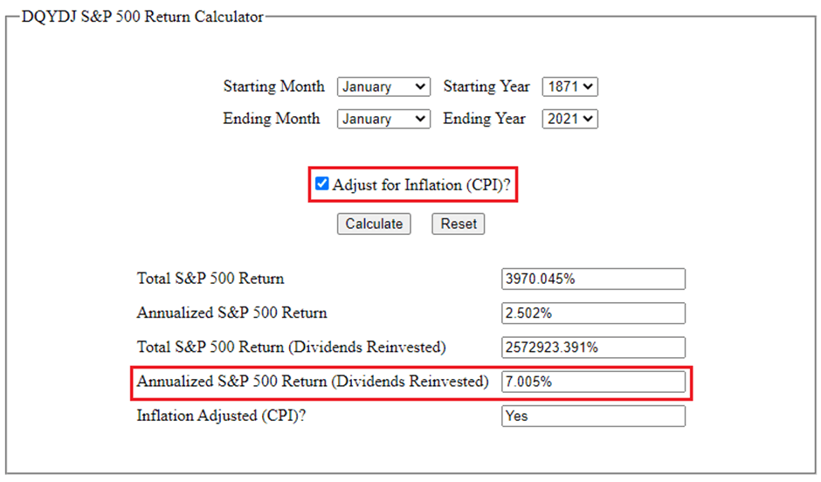Click the 'Total S&P 500 Return' label
The height and width of the screenshot is (482, 821).
(x=210, y=279)
